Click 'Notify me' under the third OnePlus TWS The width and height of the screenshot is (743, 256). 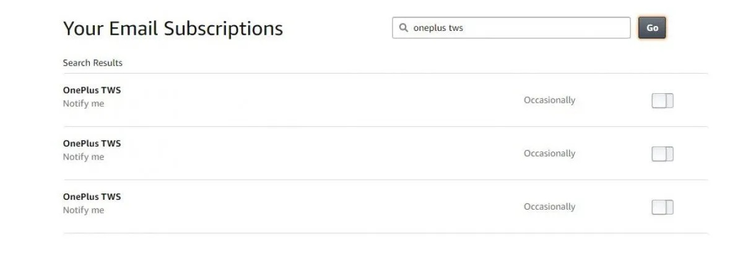point(84,210)
